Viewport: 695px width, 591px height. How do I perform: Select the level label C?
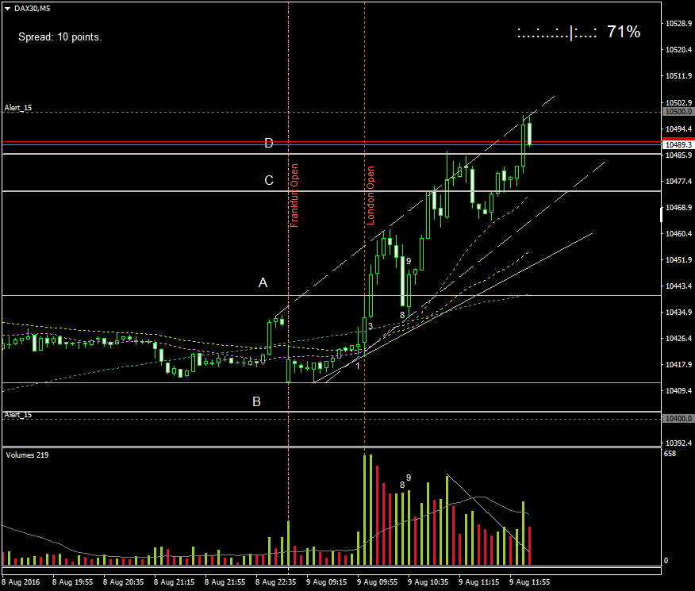pyautogui.click(x=269, y=180)
